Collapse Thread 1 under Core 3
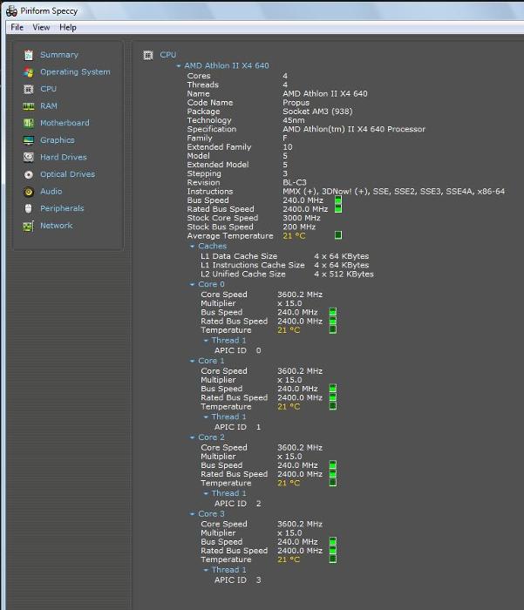 click(x=207, y=570)
